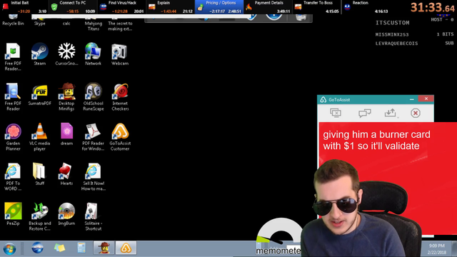The image size is (457, 257).
Task: Stop screen sharing in GoToAssist toolbar
Action: click(x=336, y=113)
